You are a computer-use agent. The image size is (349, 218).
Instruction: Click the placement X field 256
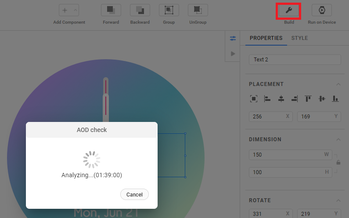coord(271,117)
